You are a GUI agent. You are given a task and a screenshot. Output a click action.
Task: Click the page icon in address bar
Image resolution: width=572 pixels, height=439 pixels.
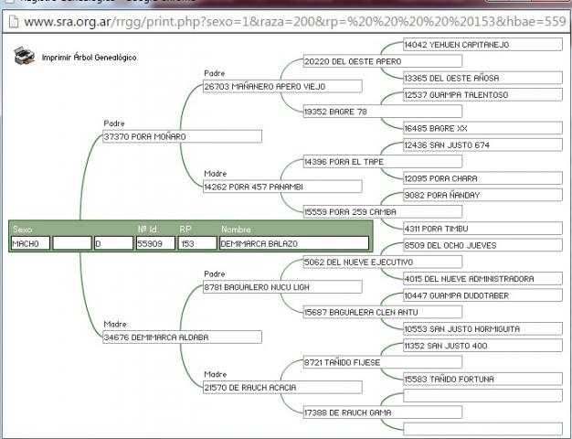(12, 20)
